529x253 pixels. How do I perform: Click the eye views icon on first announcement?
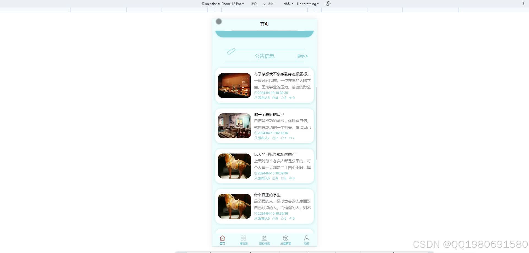click(290, 98)
